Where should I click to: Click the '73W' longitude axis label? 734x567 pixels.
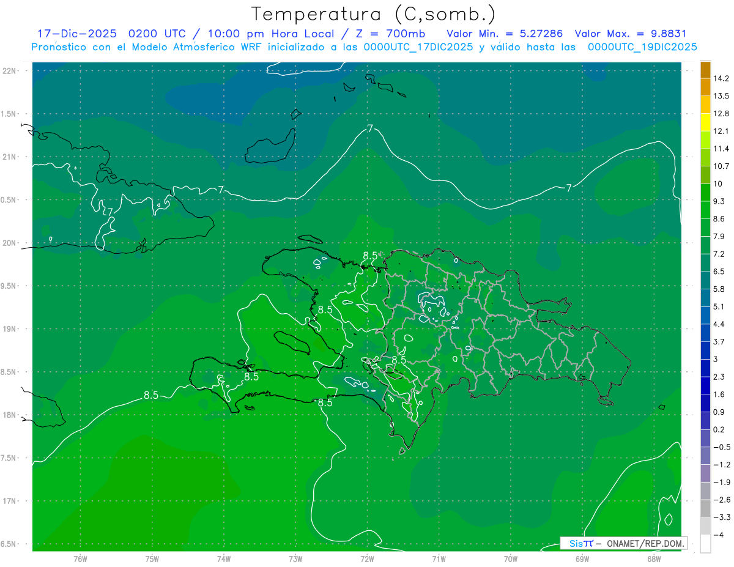[295, 558]
